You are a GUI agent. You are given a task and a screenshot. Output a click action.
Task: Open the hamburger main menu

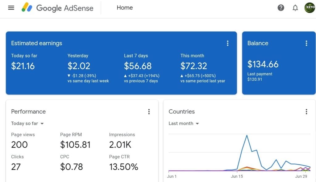tap(11, 8)
